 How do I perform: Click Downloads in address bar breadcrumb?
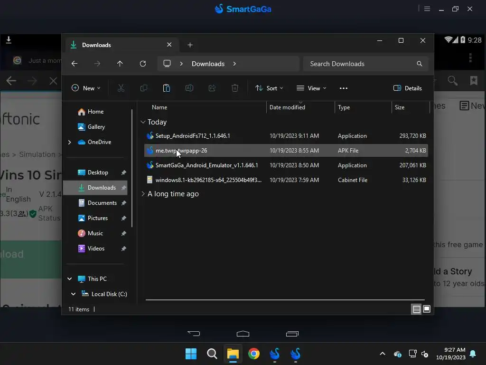208,64
